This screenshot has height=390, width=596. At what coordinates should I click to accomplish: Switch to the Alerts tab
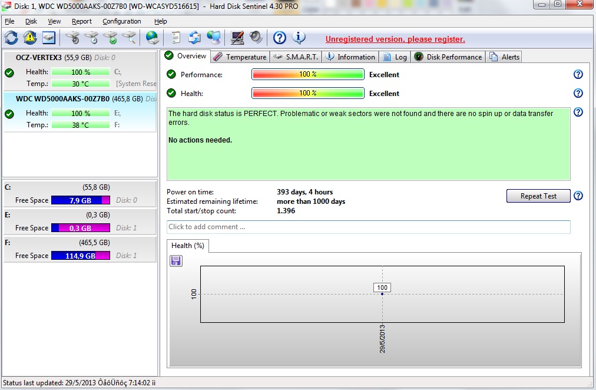point(504,57)
